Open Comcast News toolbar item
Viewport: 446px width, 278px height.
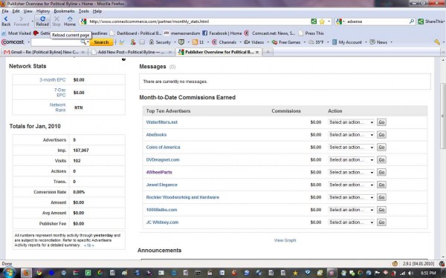pos(378,42)
